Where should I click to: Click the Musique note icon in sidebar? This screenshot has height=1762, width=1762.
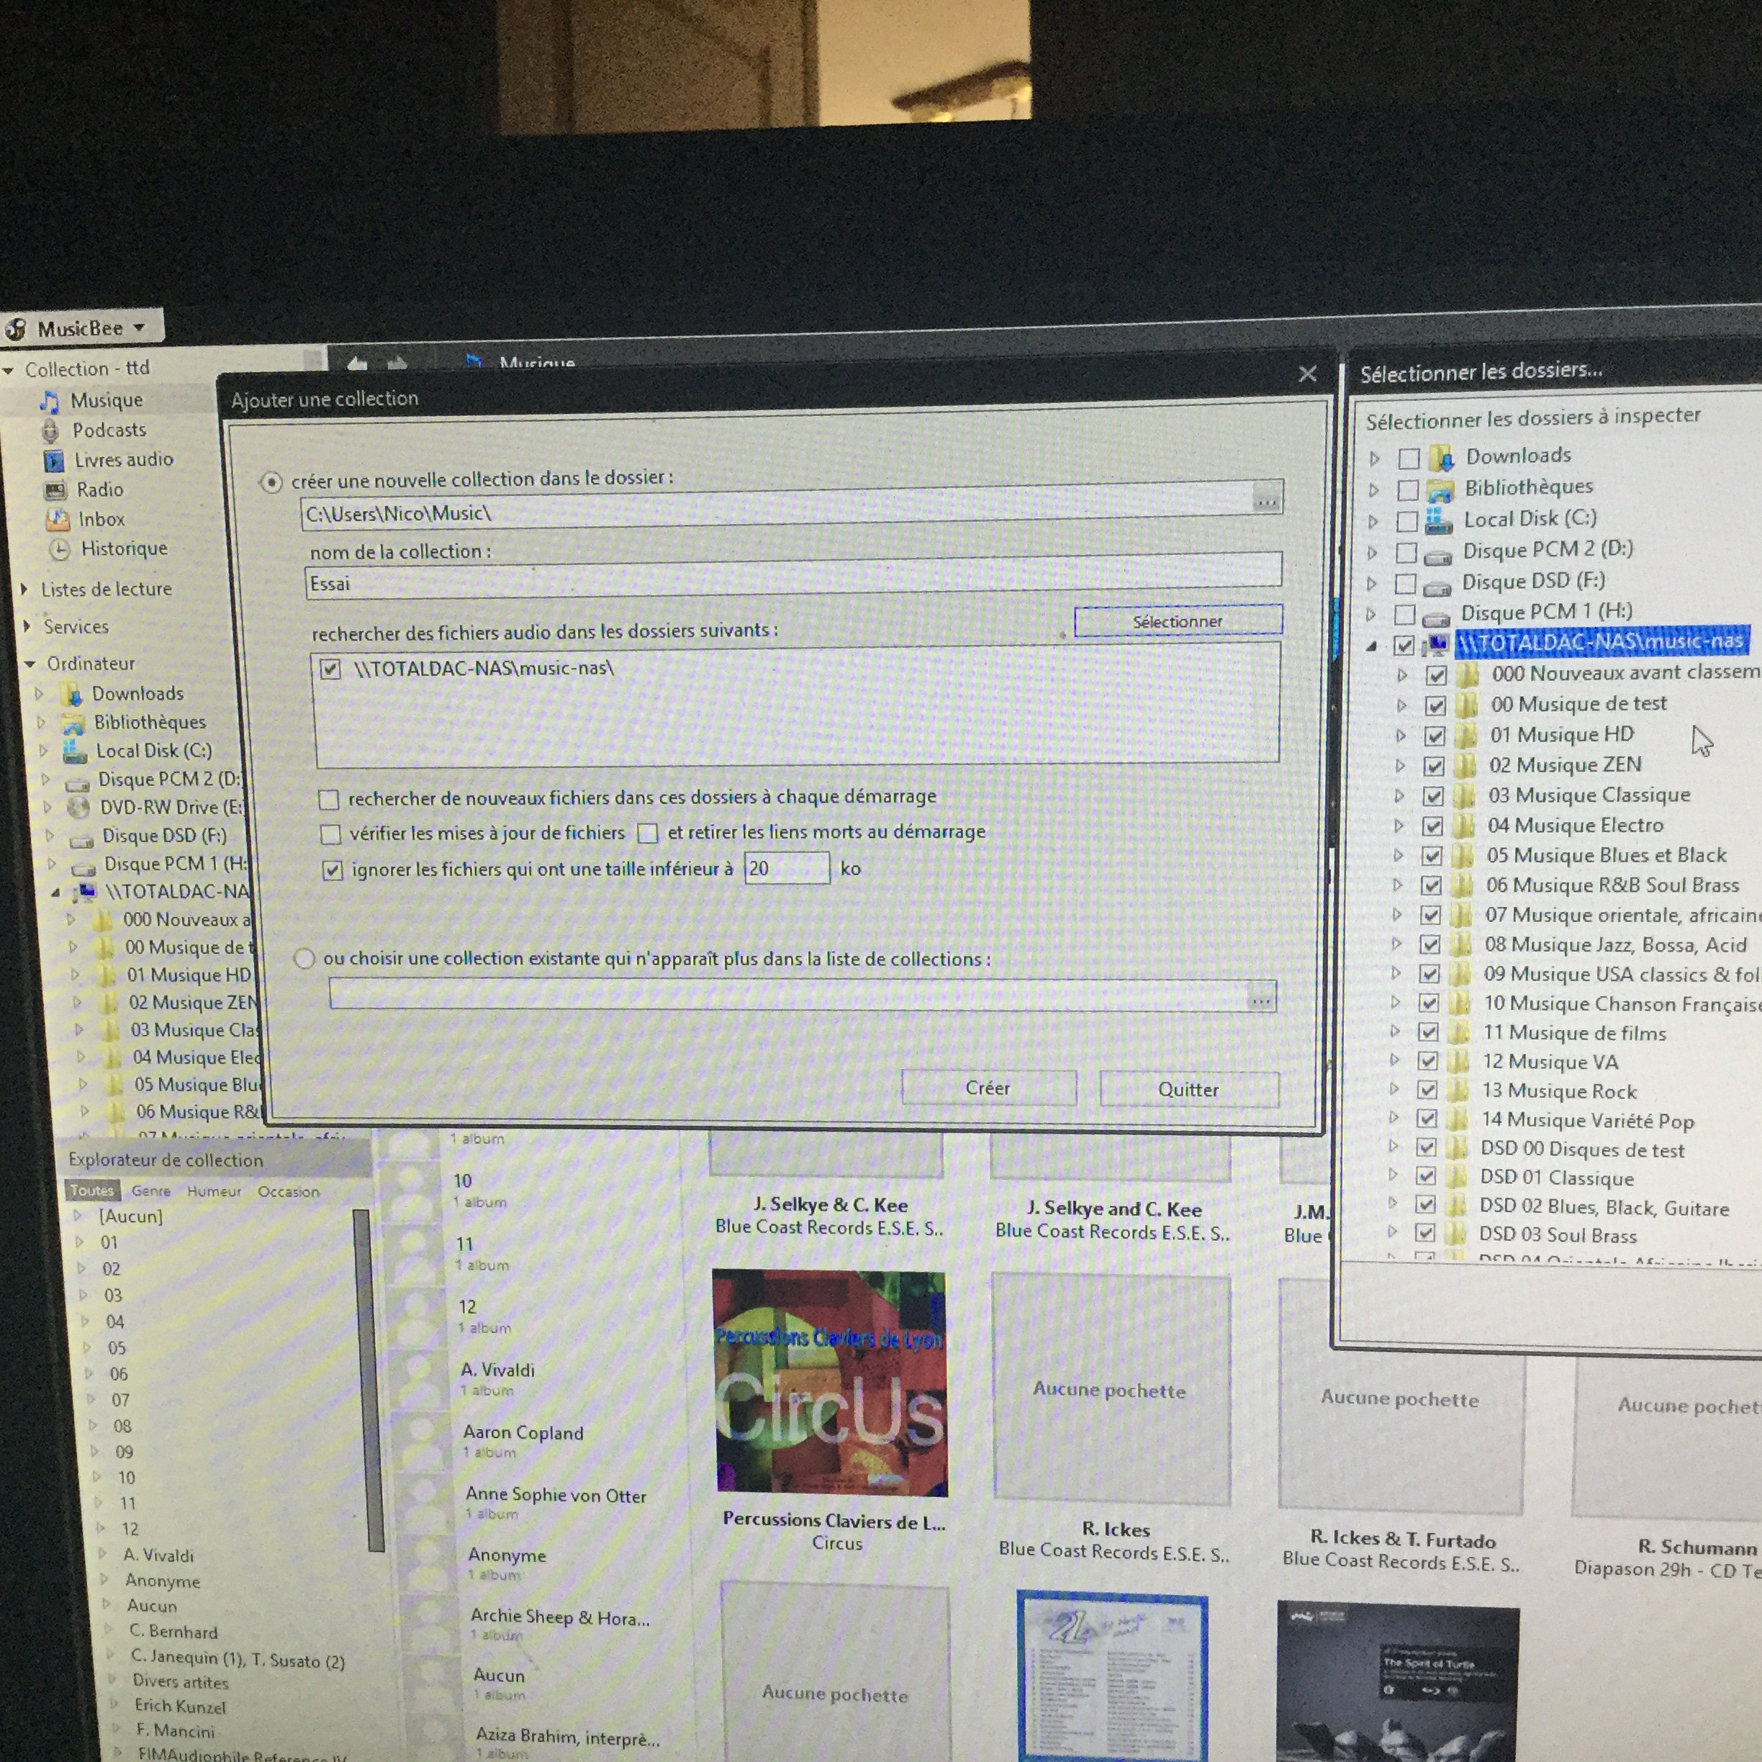point(50,402)
